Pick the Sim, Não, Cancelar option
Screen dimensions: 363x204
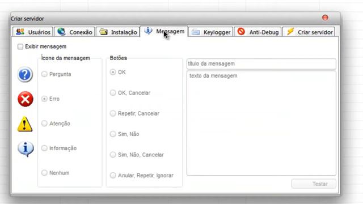click(113, 155)
